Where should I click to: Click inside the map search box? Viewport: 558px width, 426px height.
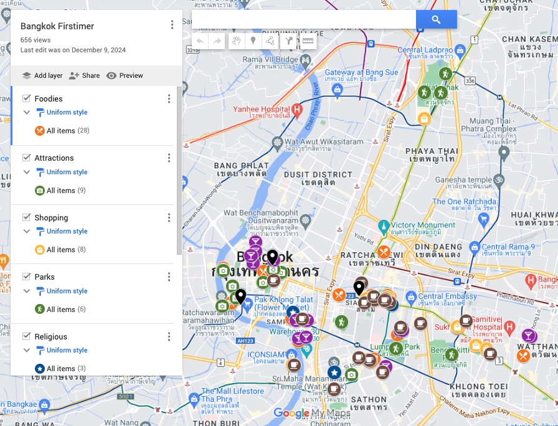pos(299,19)
